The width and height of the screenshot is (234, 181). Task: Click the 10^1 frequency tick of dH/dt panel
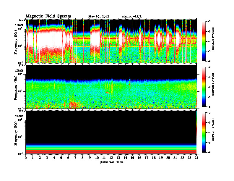tap(20, 28)
